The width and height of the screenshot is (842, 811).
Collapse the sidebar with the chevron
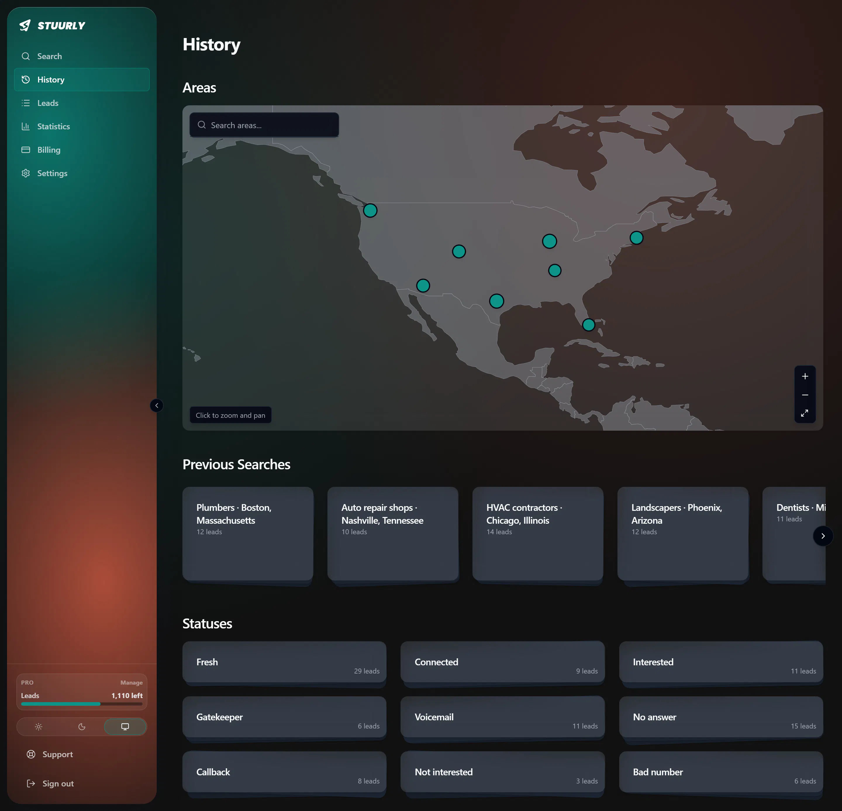click(x=156, y=405)
